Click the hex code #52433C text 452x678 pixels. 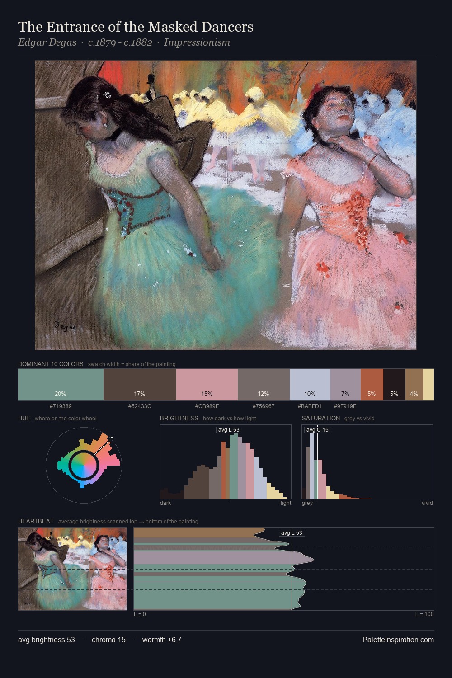pos(140,406)
